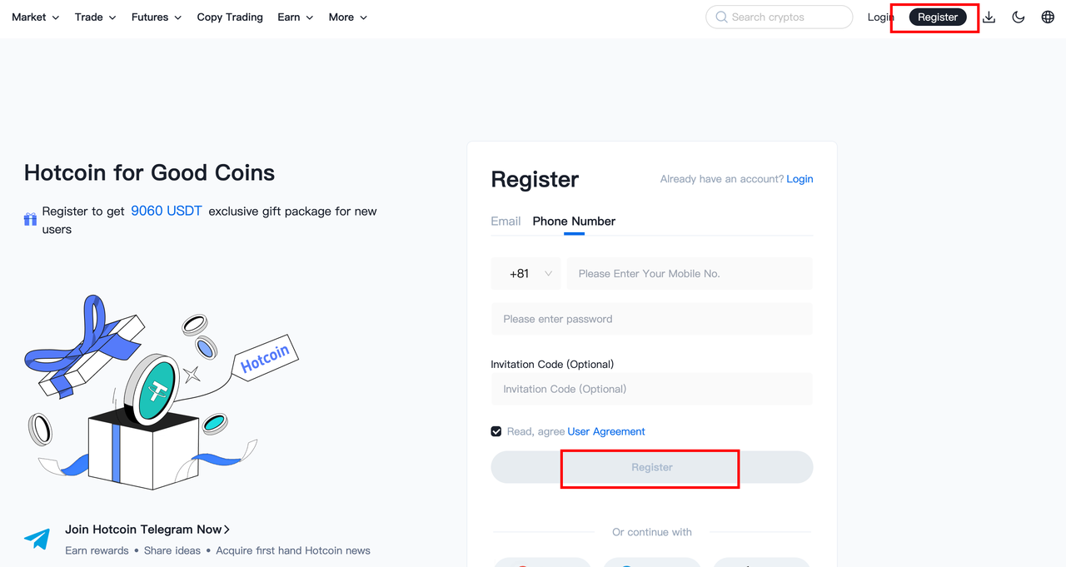Uncheck the User Agreement checkbox

pyautogui.click(x=496, y=431)
